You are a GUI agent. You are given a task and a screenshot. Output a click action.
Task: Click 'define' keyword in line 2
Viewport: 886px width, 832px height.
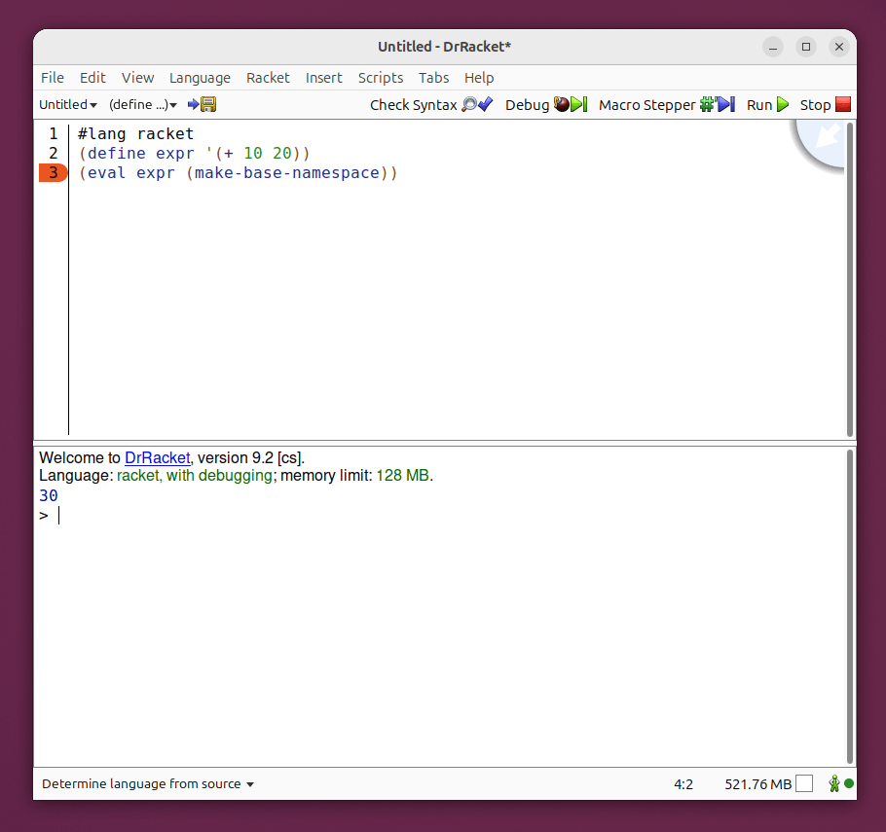tap(117, 153)
